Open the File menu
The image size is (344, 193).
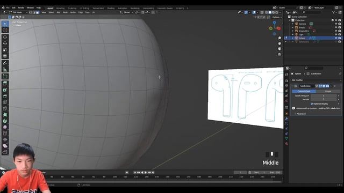tap(8, 8)
